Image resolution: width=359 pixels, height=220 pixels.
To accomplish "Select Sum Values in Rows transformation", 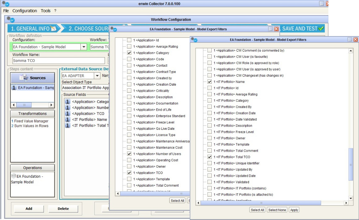I will point(31,126).
